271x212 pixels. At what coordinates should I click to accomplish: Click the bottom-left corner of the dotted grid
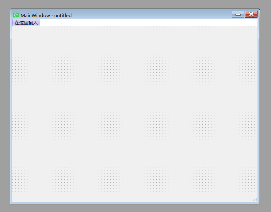13,192
